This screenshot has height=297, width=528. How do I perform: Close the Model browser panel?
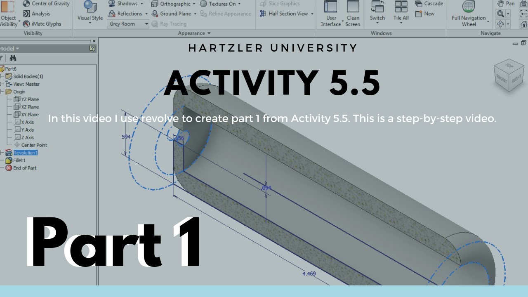[94, 41]
